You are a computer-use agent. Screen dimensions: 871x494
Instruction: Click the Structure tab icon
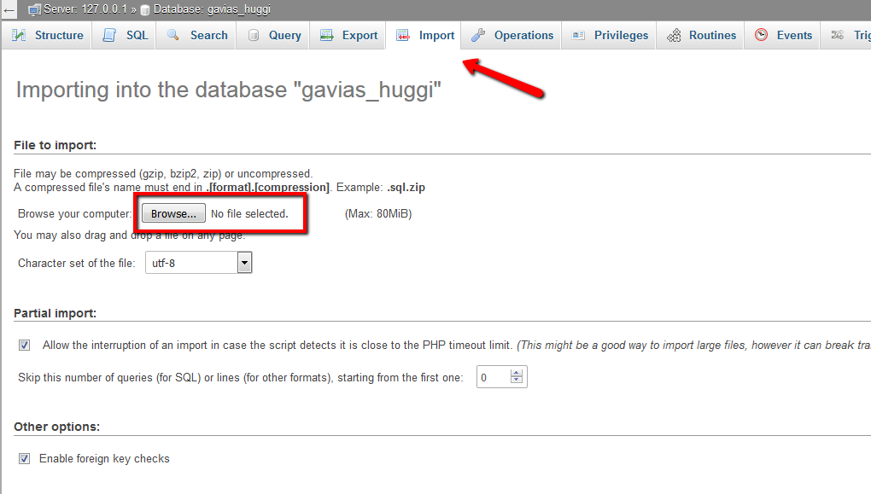tap(19, 35)
